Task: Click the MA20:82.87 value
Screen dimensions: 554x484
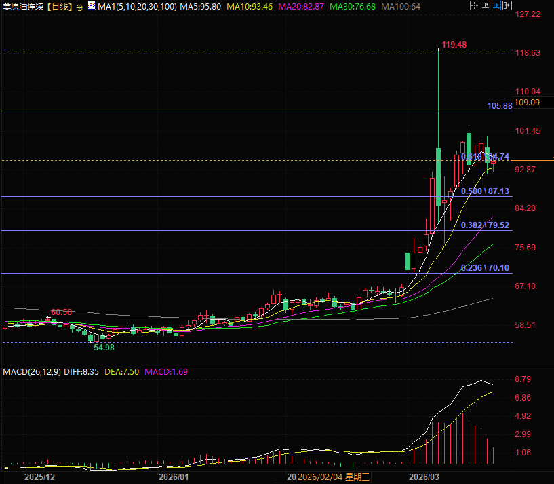Action: click(x=301, y=7)
